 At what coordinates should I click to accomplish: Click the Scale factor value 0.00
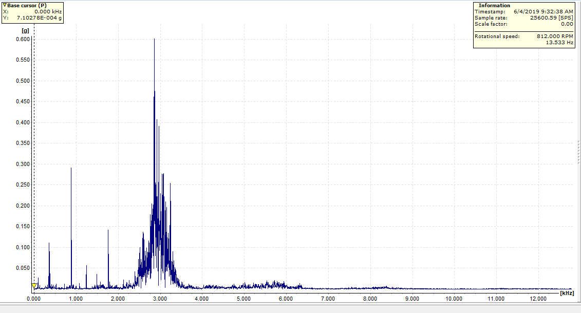[x=567, y=24]
